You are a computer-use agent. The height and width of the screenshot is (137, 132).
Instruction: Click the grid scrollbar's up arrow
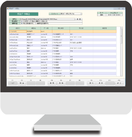pos(121,28)
